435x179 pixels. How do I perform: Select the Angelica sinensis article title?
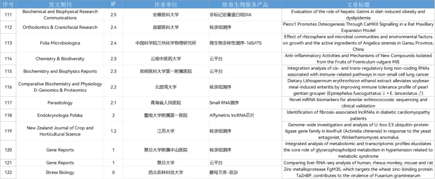tap(358, 43)
